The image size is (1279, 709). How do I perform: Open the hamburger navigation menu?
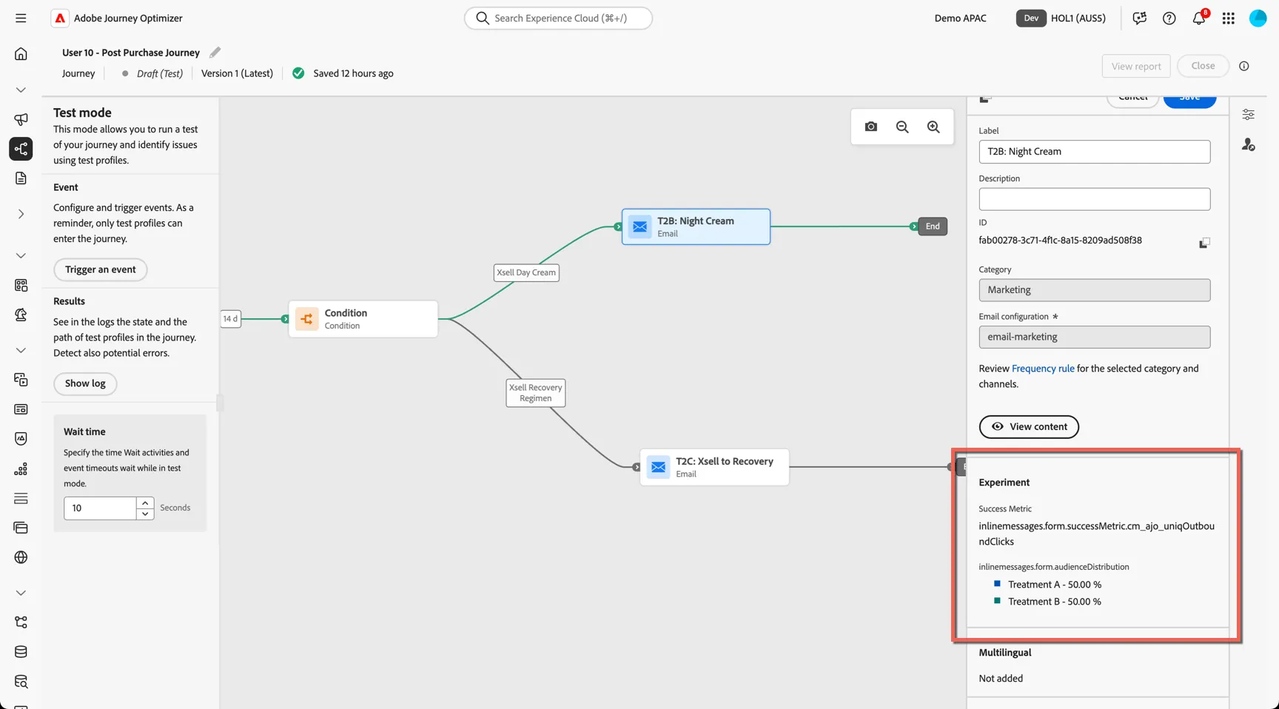click(x=21, y=18)
